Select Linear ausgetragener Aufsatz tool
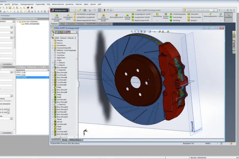 coord(56,18)
